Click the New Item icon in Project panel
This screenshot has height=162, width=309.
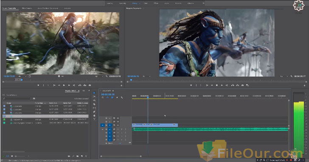tap(82, 156)
